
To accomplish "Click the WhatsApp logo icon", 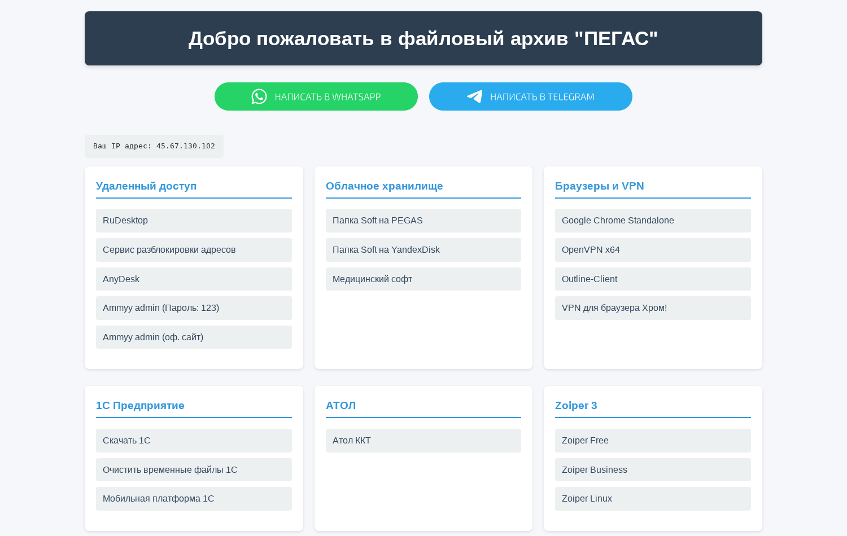I will pos(259,96).
